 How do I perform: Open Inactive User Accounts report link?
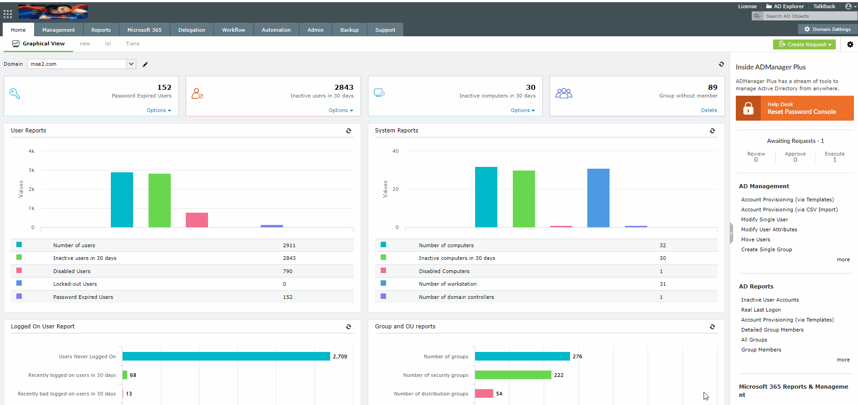click(x=770, y=300)
